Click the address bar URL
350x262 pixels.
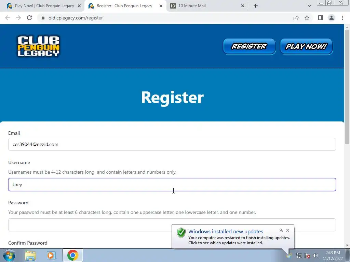pos(76,18)
